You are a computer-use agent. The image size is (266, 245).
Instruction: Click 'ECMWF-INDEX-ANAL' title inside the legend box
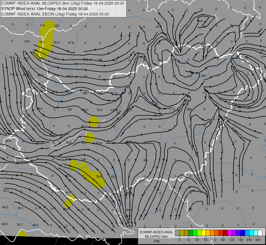point(157,232)
